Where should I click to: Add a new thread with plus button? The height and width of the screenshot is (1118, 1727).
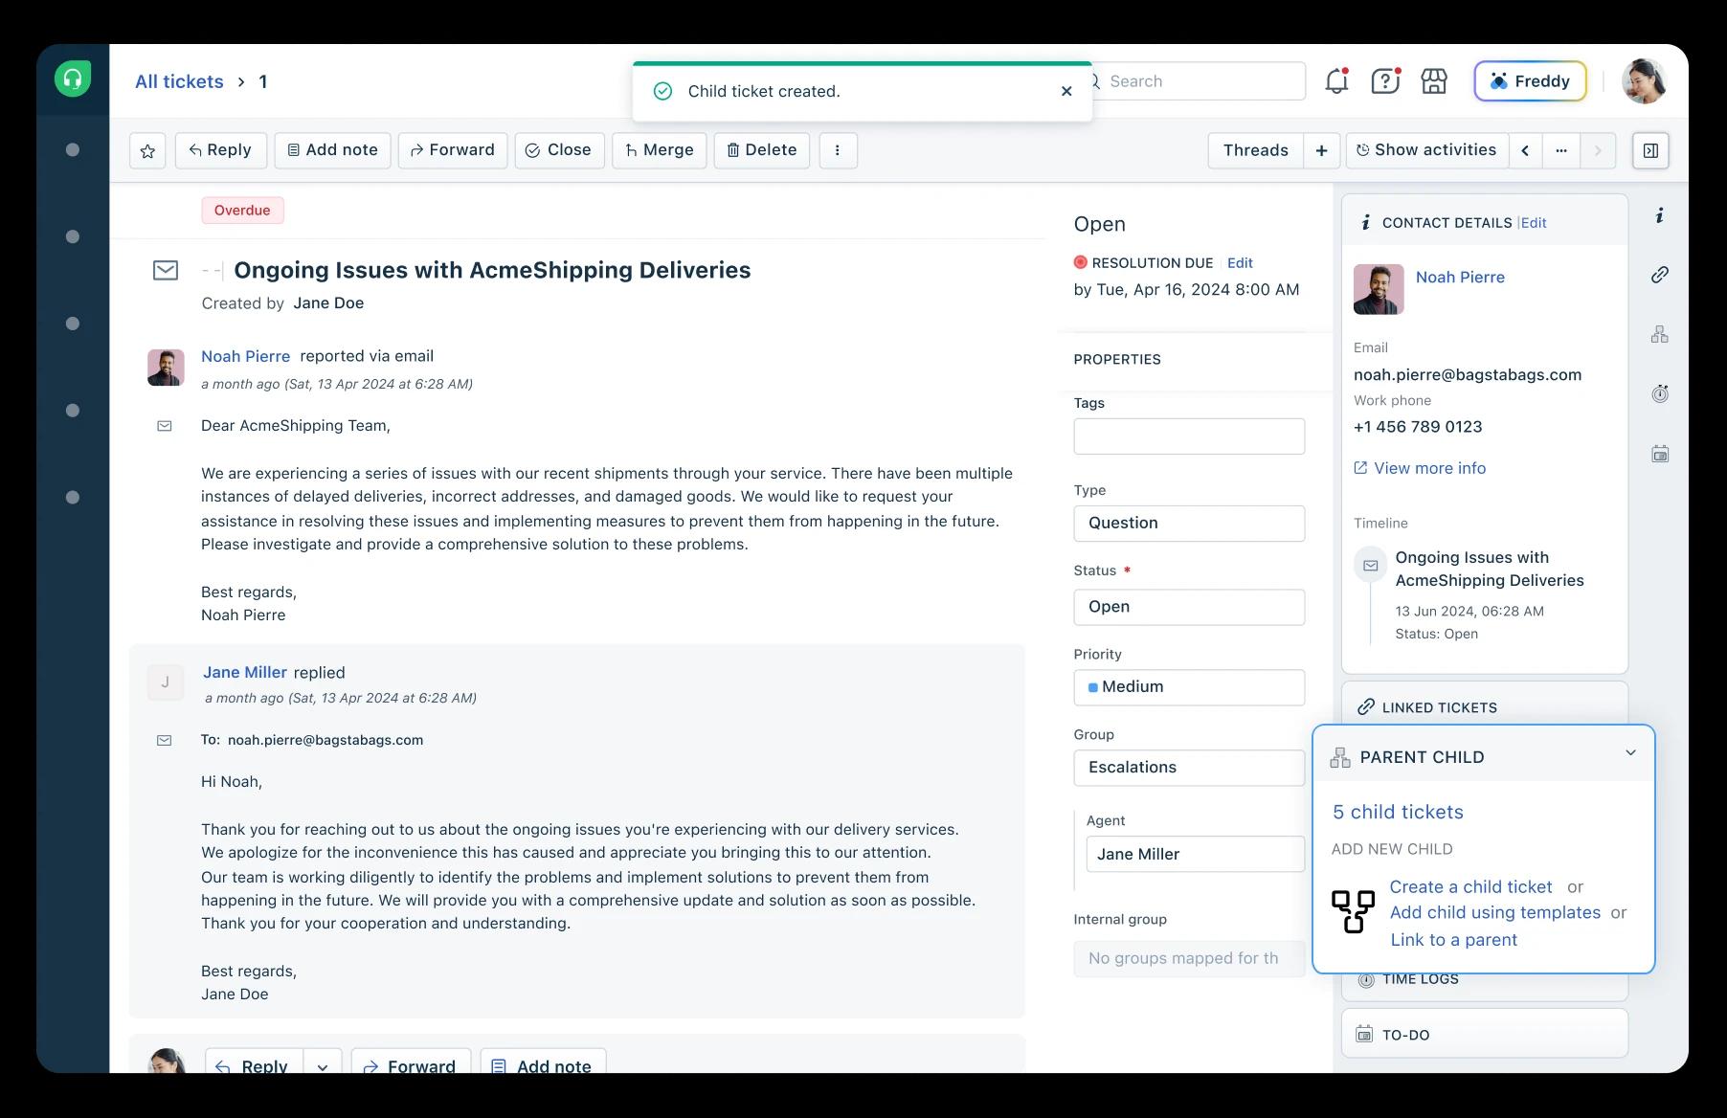pos(1321,150)
